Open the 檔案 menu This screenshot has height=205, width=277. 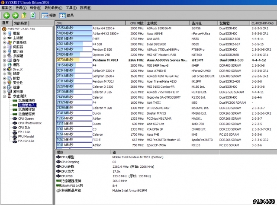(7, 8)
